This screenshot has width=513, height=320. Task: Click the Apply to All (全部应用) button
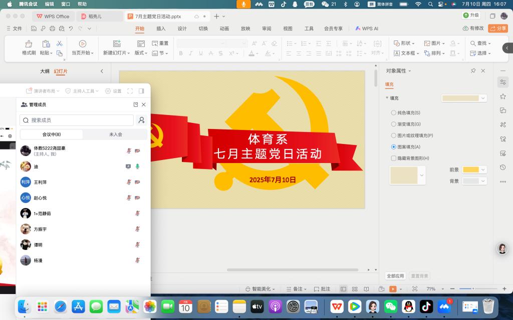(395, 276)
